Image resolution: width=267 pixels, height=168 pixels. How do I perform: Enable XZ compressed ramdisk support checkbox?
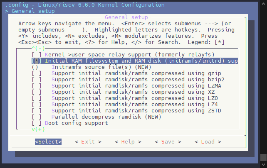tap(37, 92)
